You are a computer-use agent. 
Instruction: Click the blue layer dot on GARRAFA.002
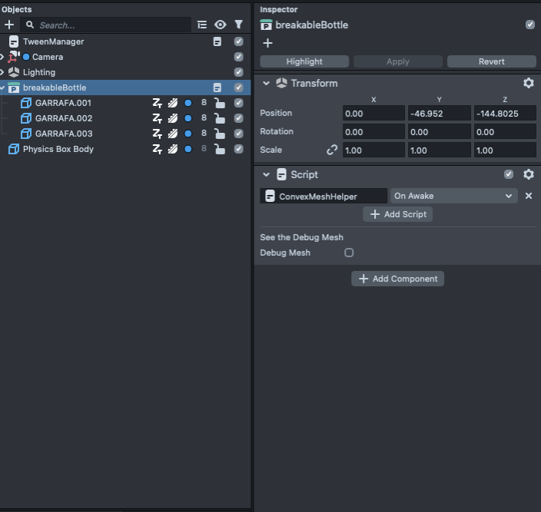(188, 118)
